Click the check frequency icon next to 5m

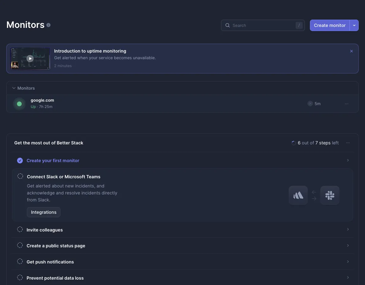click(x=310, y=104)
